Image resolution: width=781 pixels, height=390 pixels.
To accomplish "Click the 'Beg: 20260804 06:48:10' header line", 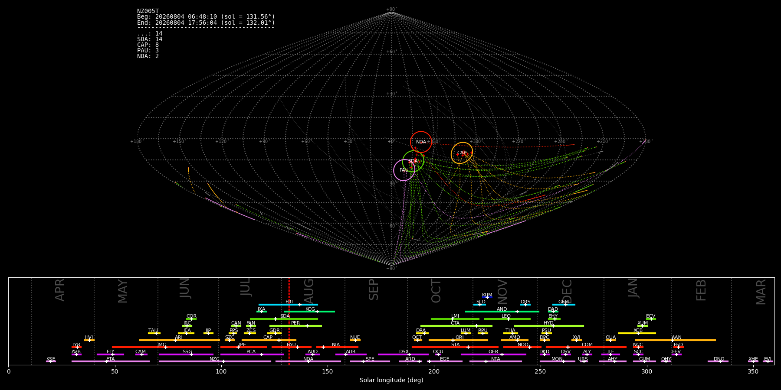I will point(206,17).
